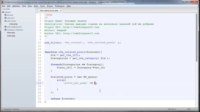
Task: Click the '1 characters selected' status text
Action: tap(11, 109)
